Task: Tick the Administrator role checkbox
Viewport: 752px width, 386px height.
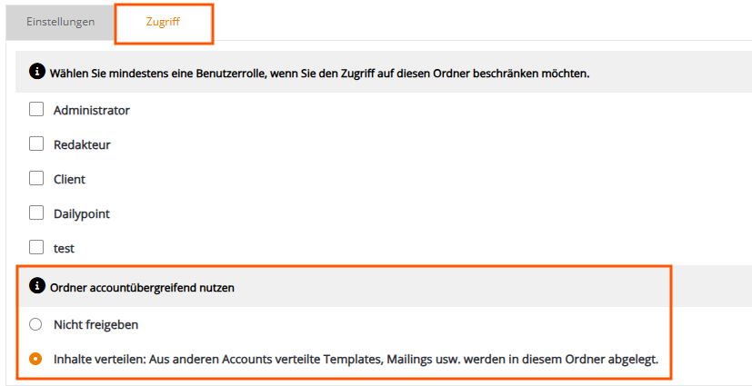Action: 36,110
